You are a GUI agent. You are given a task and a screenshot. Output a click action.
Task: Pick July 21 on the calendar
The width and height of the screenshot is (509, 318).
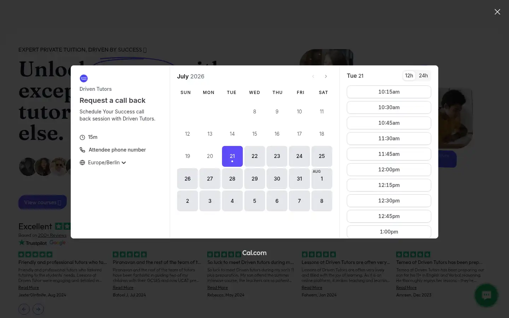tap(232, 156)
